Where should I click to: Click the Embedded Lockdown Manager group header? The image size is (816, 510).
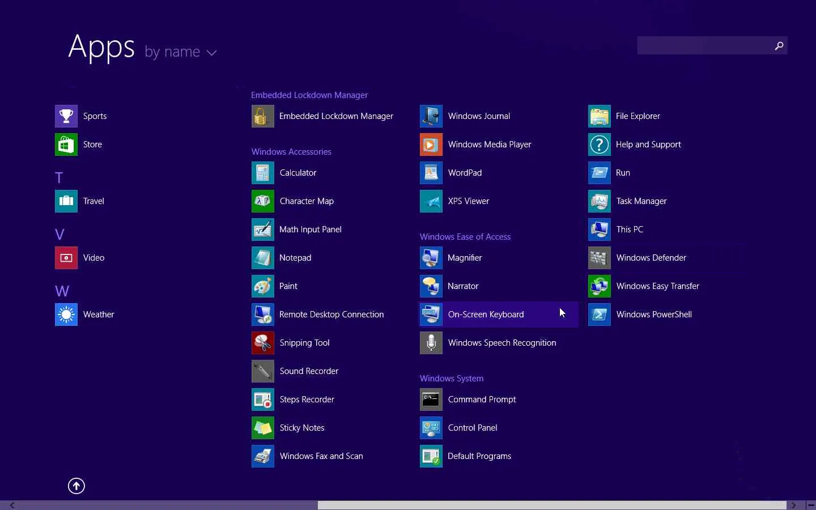309,95
